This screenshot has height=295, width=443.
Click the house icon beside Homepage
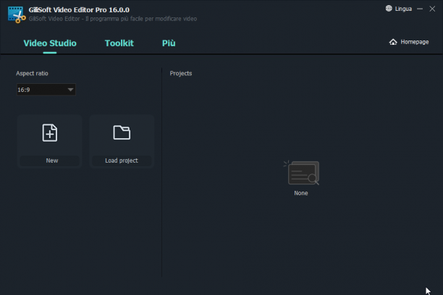click(x=393, y=42)
